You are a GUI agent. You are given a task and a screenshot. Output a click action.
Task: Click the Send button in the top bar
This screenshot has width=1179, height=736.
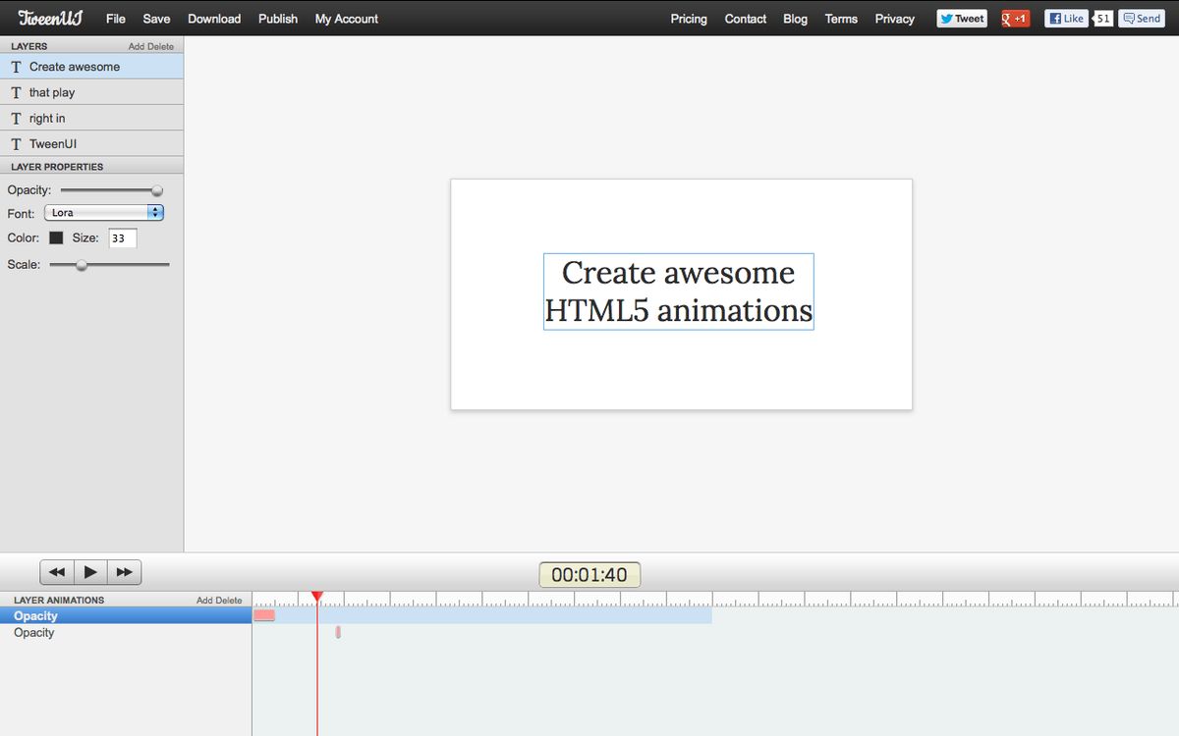1141,18
